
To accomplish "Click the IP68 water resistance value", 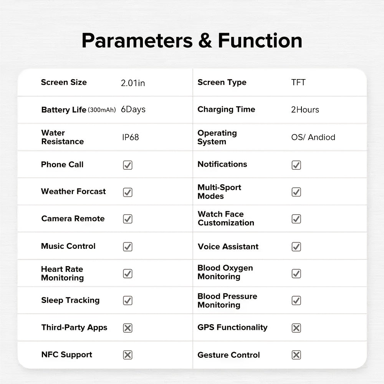I will click(x=130, y=137).
